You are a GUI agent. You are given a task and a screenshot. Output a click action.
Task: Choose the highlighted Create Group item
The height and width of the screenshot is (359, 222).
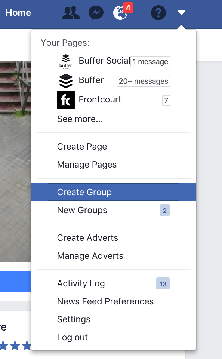114,192
